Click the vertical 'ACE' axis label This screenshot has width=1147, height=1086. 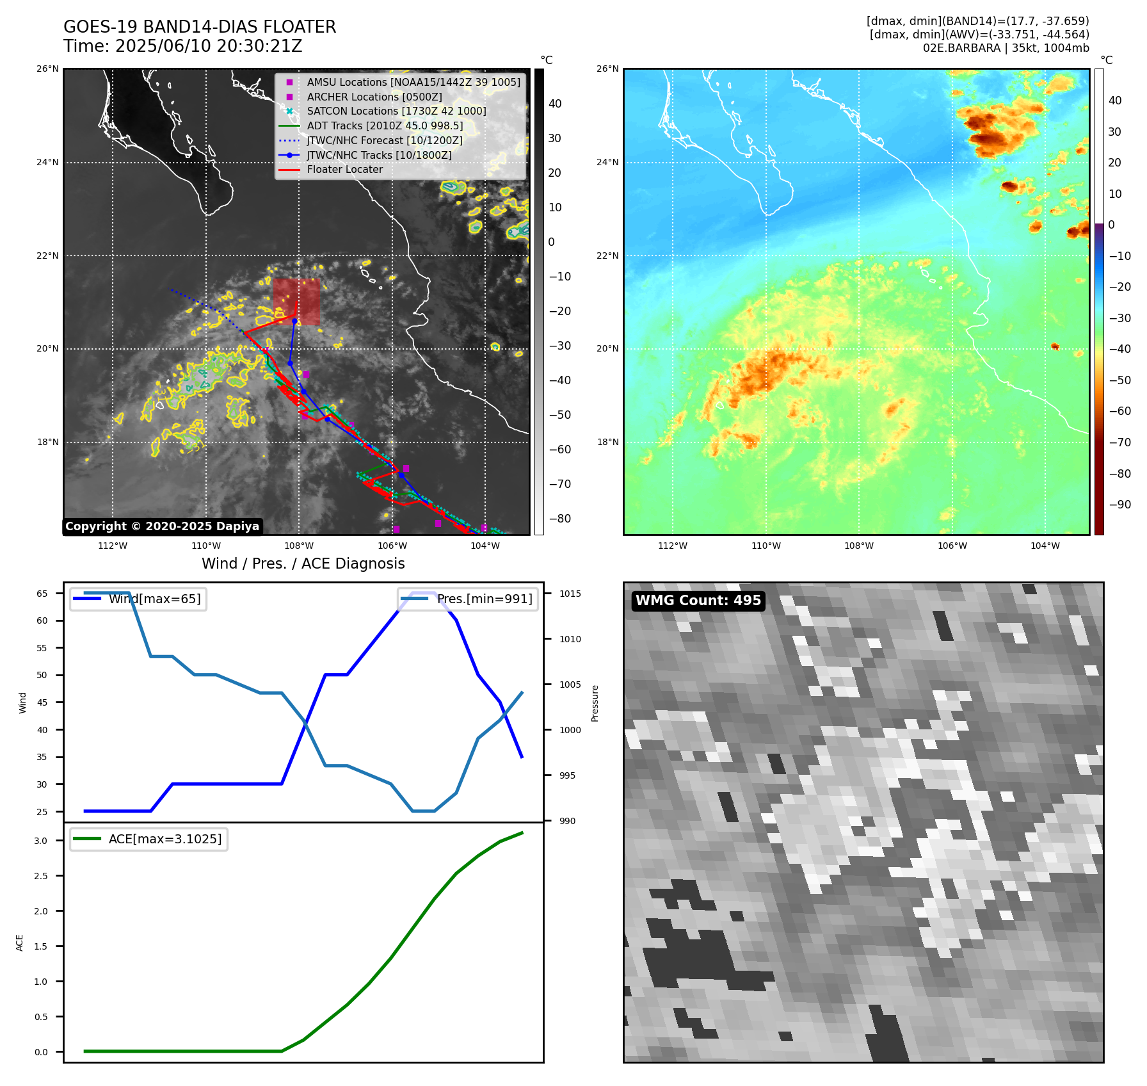click(x=20, y=943)
